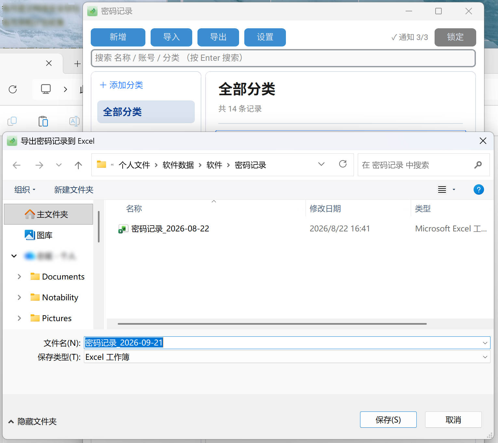Viewport: 498px width, 443px height.
Task: Click 设置 button in 密码记录 window
Action: (265, 37)
